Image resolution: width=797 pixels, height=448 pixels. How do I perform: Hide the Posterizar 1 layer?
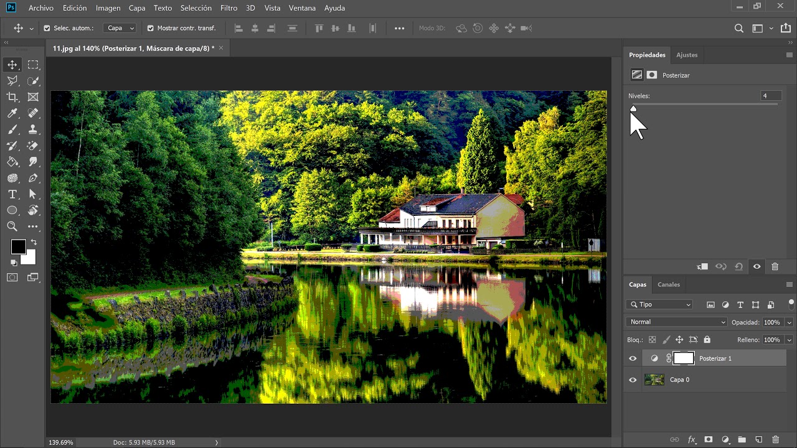tap(633, 358)
